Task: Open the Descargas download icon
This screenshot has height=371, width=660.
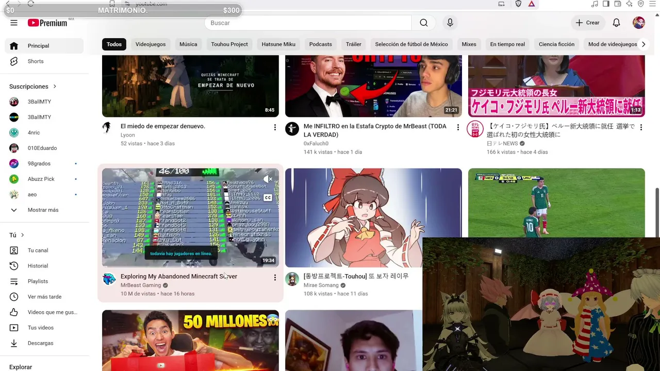Action: point(14,343)
